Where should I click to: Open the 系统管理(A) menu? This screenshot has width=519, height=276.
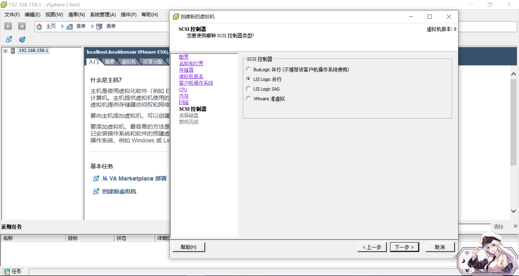(103, 15)
